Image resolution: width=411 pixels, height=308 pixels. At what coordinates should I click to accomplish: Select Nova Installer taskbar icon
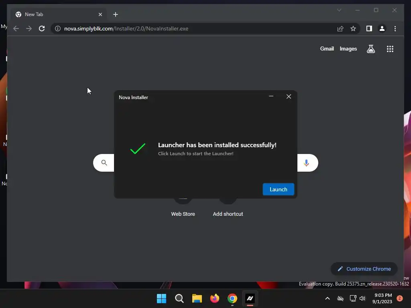point(250,298)
